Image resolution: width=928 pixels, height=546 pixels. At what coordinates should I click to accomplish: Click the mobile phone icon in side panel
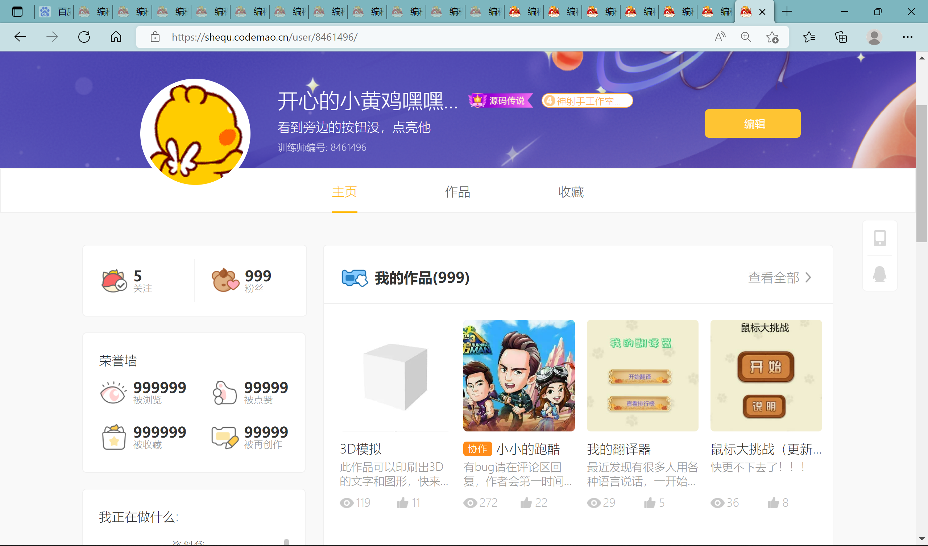880,238
